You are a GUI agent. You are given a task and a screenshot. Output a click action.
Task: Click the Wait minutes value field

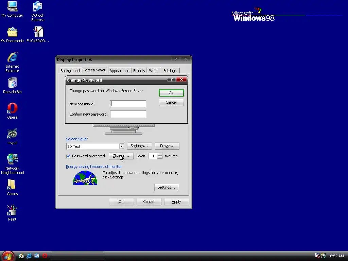coord(153,156)
